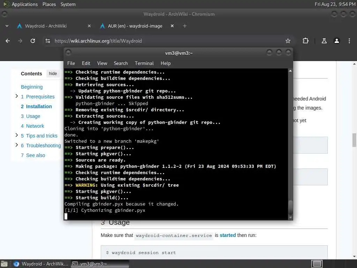Open Prerequisites section link
357x268 pixels.
pos(38,97)
